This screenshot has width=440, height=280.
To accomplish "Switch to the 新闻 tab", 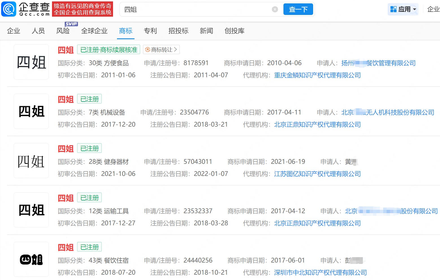I will click(206, 31).
